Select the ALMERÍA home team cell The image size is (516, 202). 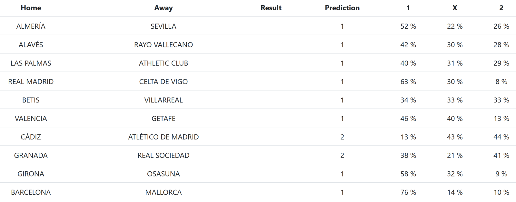click(31, 26)
